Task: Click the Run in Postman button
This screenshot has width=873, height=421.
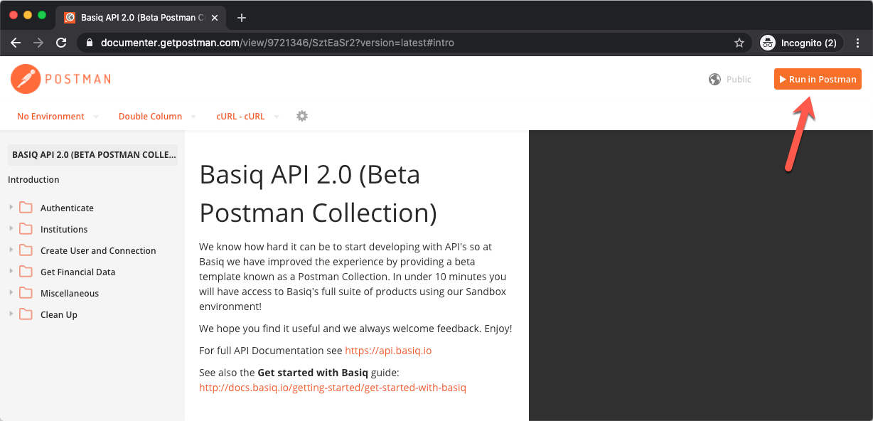Action: click(x=818, y=79)
